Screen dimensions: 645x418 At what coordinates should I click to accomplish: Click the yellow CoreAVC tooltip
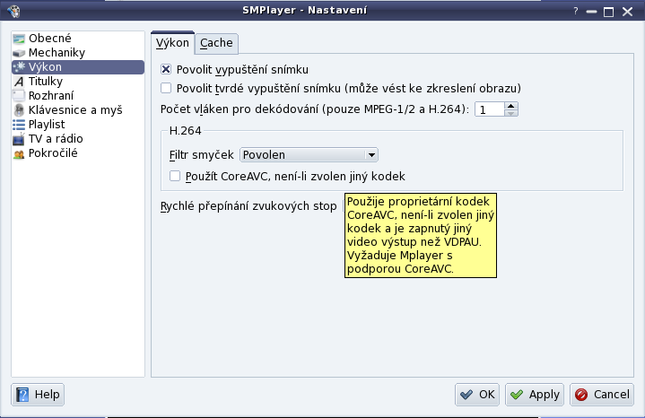(421, 235)
